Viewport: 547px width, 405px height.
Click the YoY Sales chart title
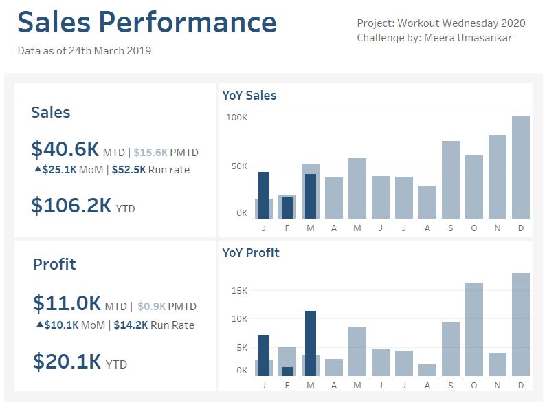click(249, 96)
